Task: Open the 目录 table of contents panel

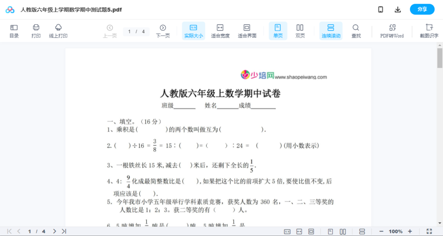Action: [x=14, y=31]
